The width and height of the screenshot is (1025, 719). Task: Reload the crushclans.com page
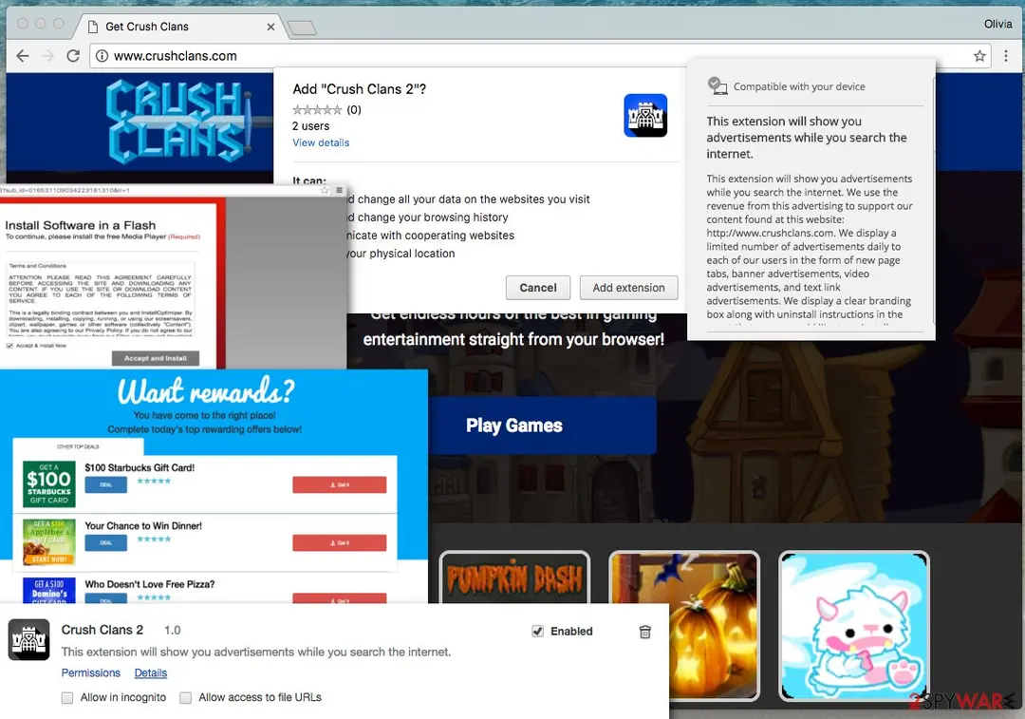coord(73,56)
